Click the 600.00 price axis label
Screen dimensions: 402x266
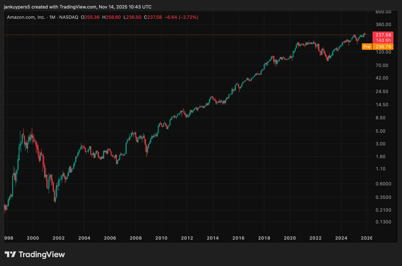383,12
